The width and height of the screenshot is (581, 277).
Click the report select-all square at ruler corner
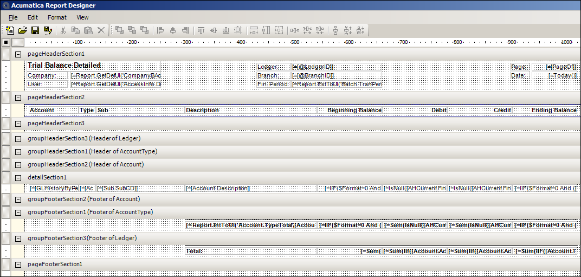[x=6, y=42]
